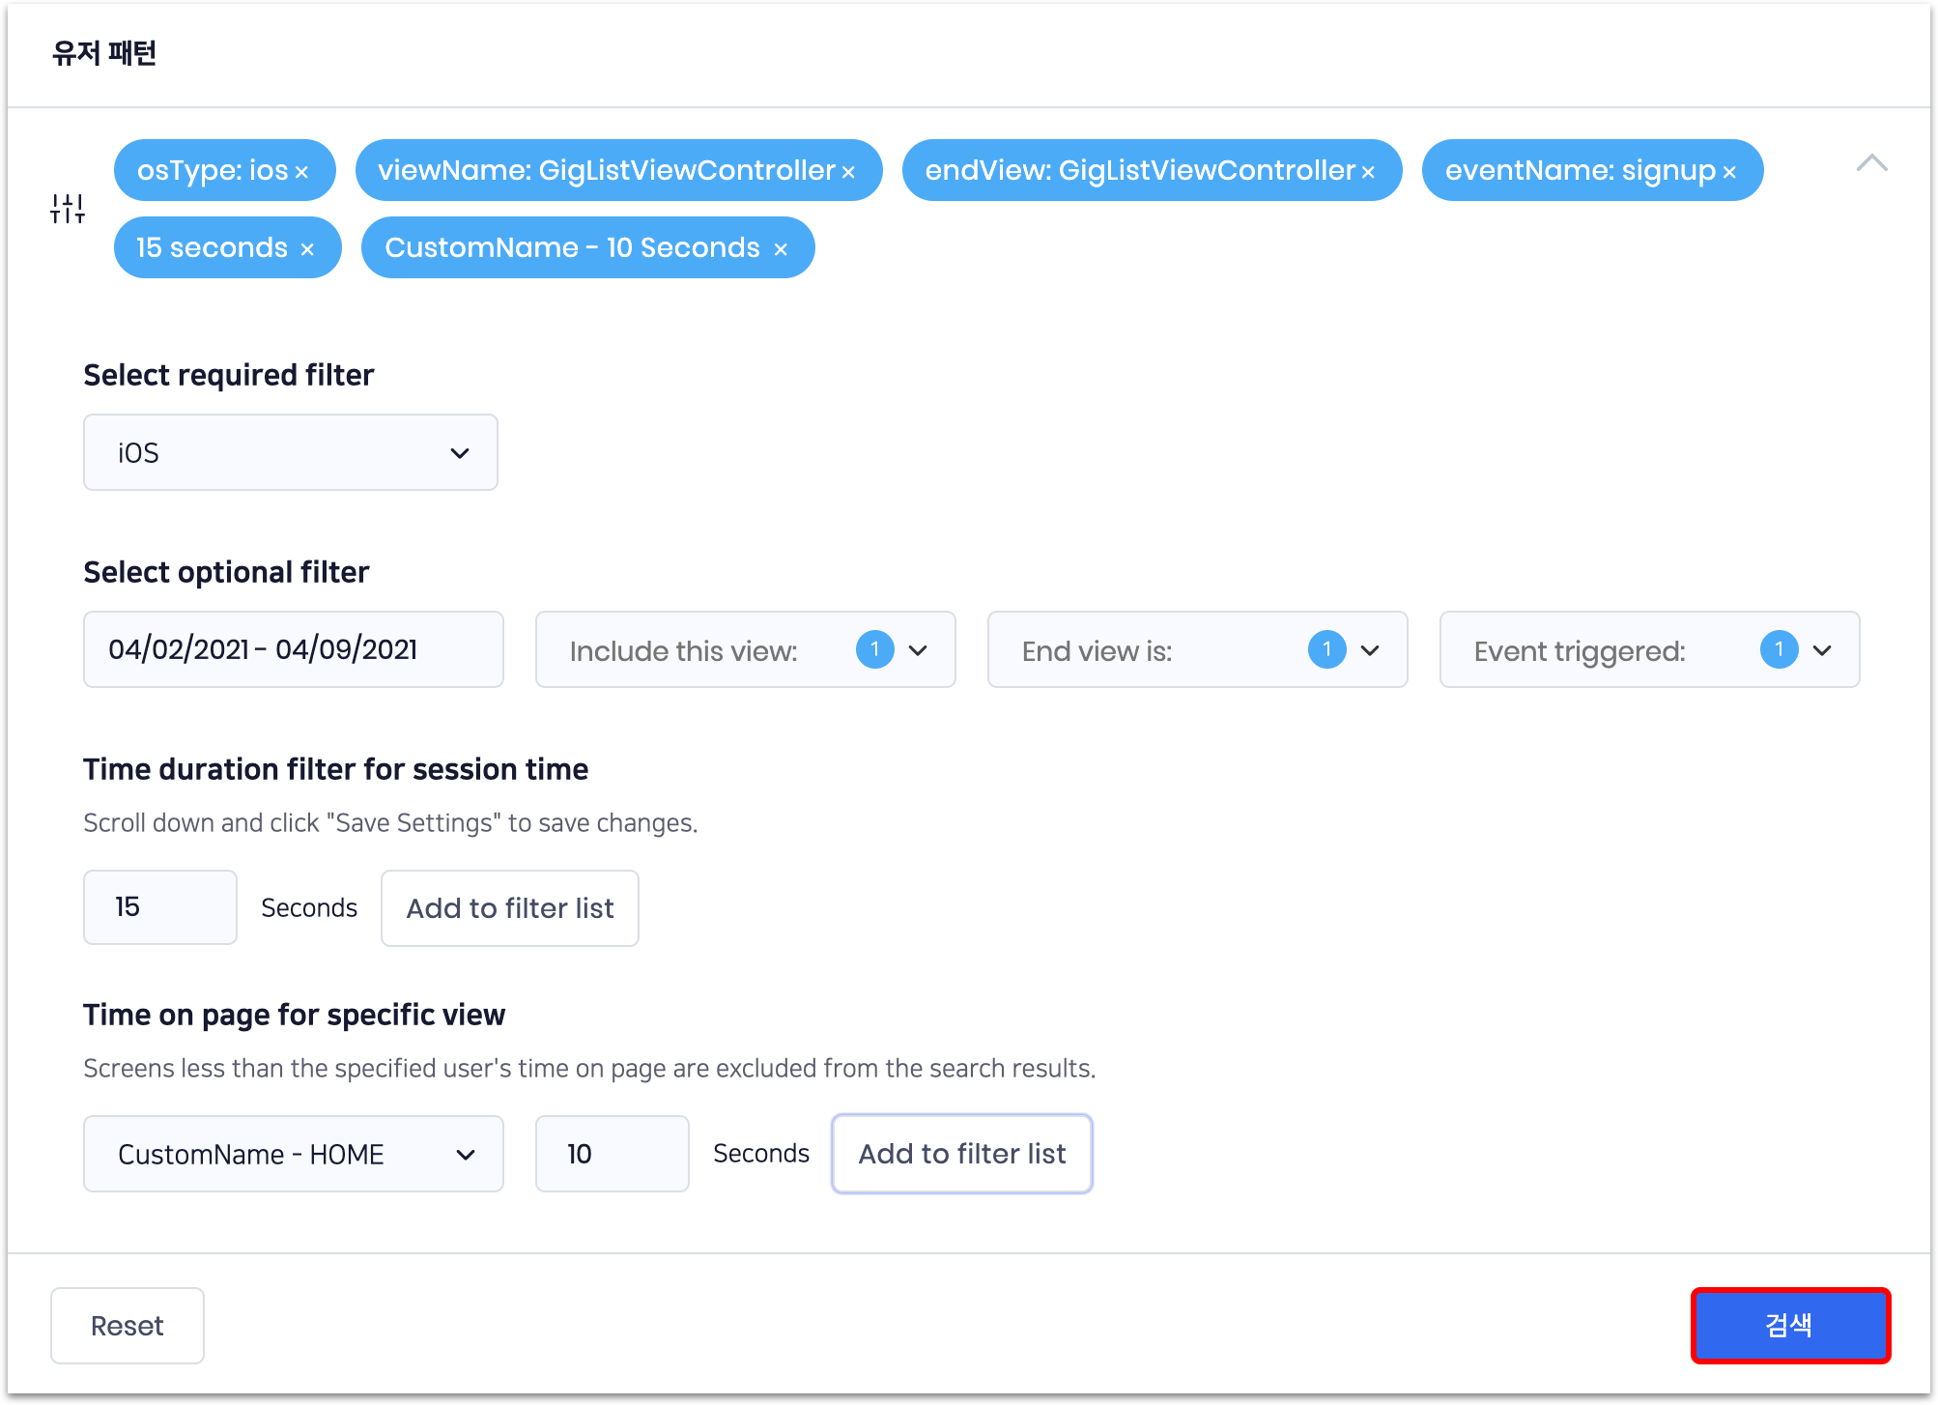Click Reset to clear all filters

(x=126, y=1325)
